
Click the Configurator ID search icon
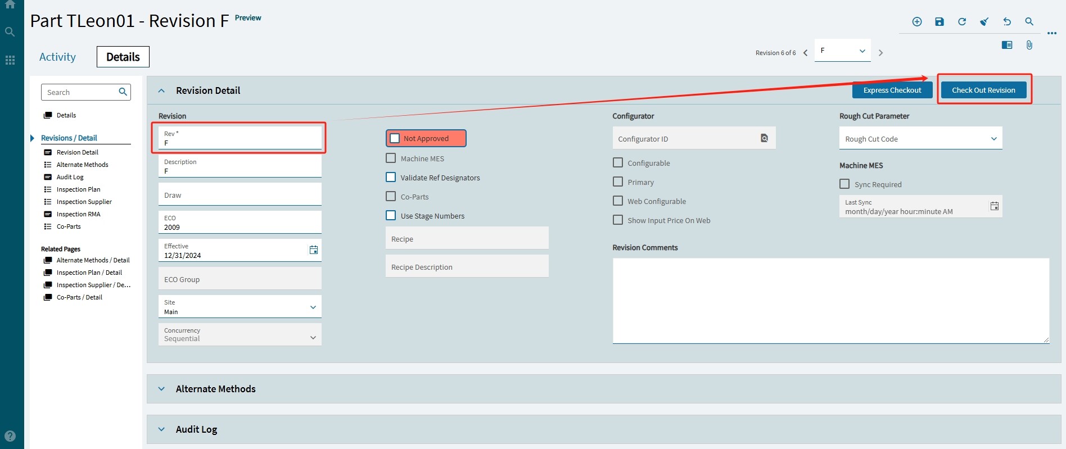[764, 138]
